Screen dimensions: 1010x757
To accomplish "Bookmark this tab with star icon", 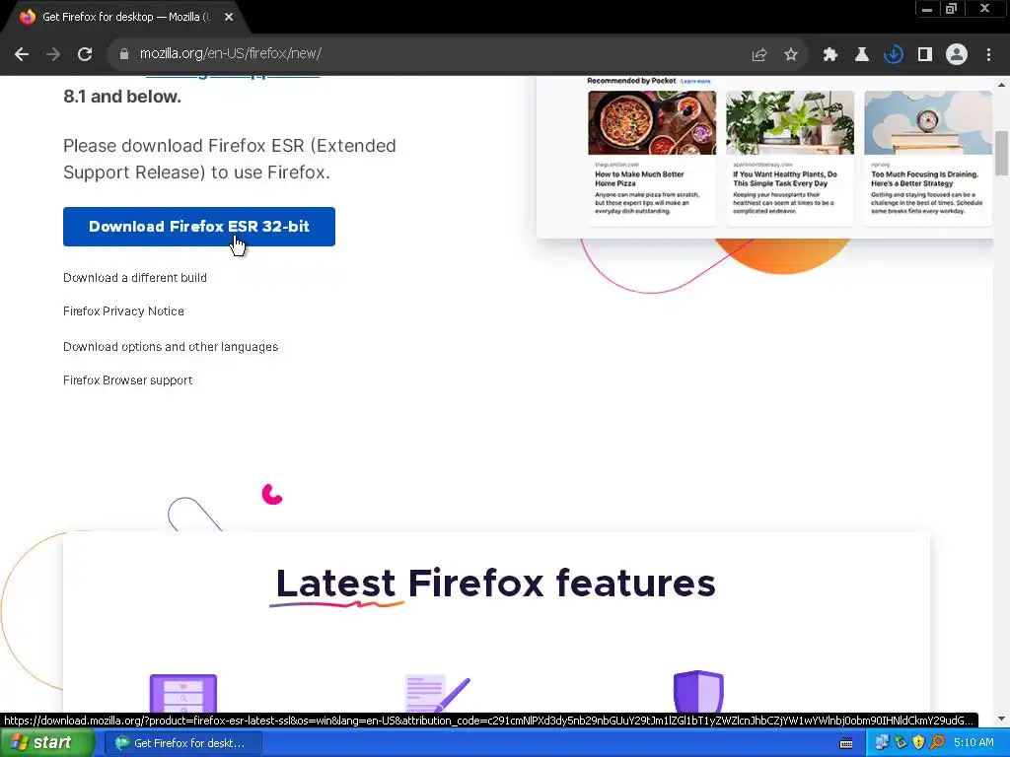I will point(791,55).
